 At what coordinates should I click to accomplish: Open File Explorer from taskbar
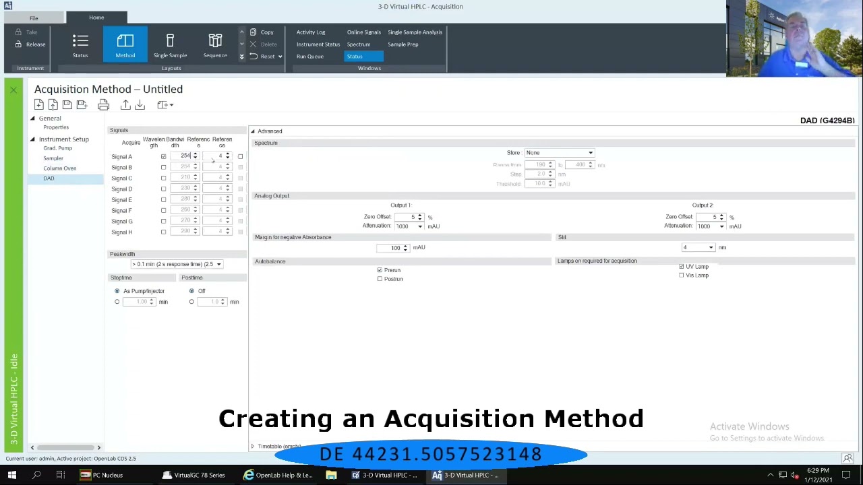pyautogui.click(x=331, y=476)
